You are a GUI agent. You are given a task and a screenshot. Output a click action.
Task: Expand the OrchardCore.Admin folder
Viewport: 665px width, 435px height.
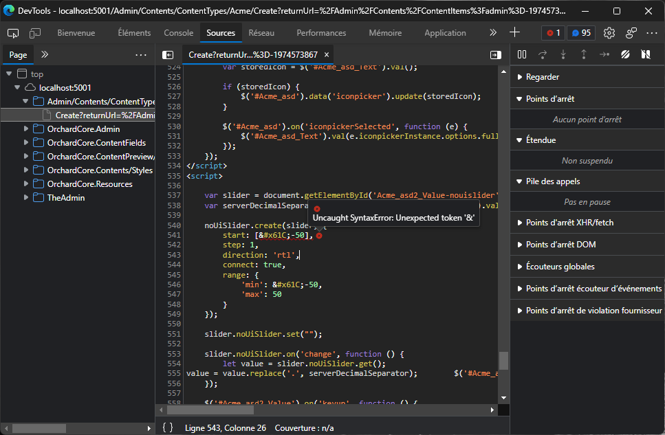[x=26, y=129]
